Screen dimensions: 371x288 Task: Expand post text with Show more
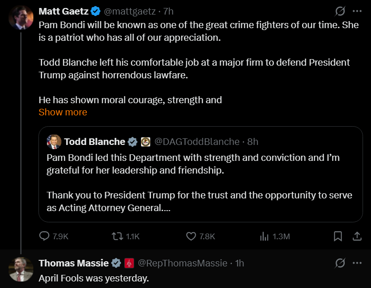click(x=63, y=112)
